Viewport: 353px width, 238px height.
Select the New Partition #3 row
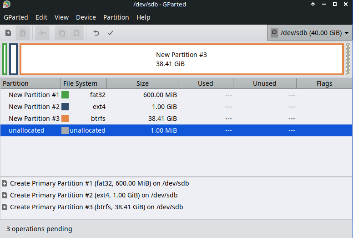pyautogui.click(x=176, y=119)
